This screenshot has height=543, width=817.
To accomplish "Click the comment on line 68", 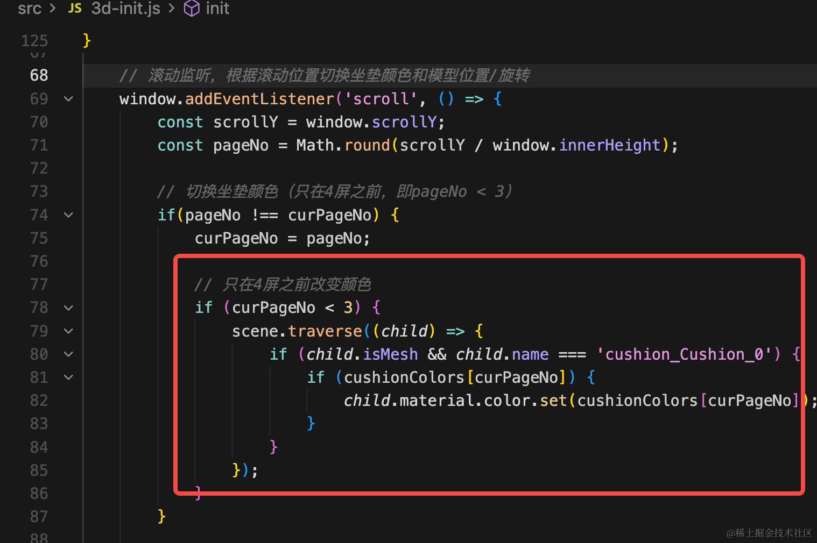I will [x=325, y=75].
